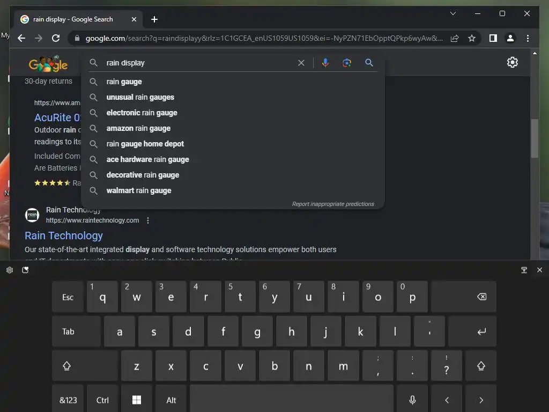The height and width of the screenshot is (412, 549).
Task: Focus the rain display search field
Action: point(199,63)
